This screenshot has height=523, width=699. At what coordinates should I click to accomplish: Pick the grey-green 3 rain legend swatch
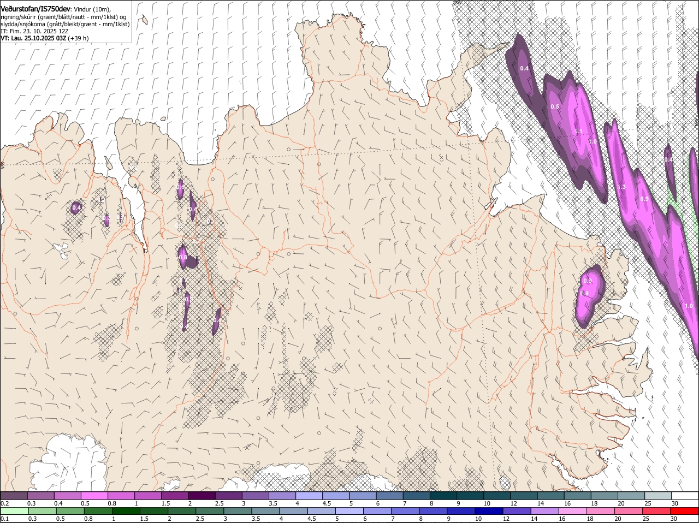point(237,511)
